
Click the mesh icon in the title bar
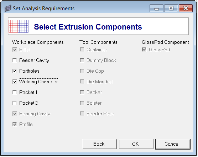pyautogui.click(x=8, y=8)
